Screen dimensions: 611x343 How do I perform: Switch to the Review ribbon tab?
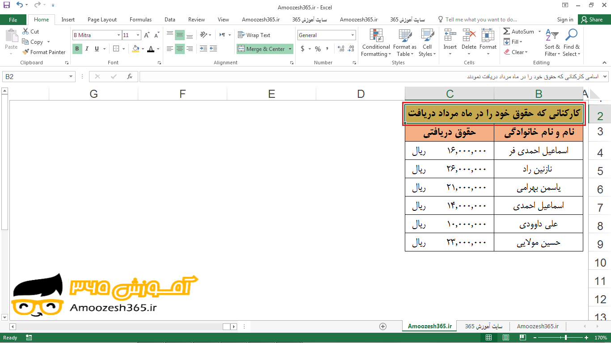tap(196, 20)
